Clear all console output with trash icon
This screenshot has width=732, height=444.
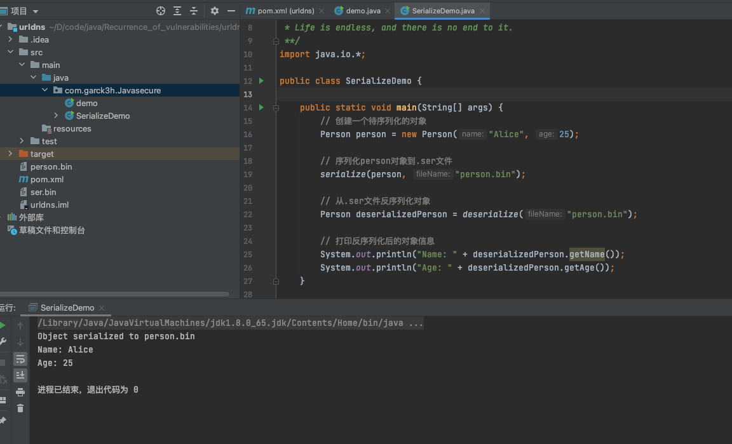[20, 408]
